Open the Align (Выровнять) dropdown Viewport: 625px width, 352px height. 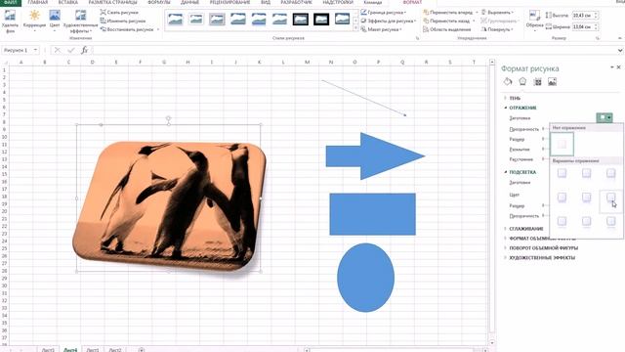coord(497,13)
